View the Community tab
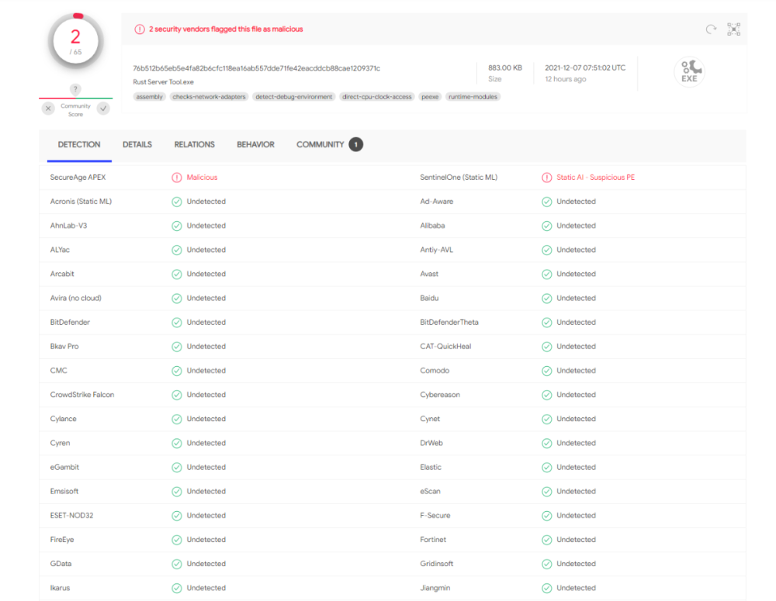 tap(320, 145)
